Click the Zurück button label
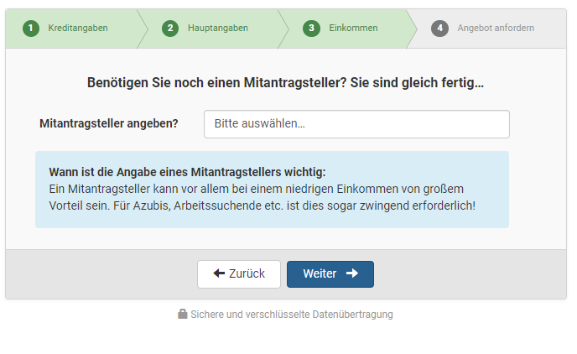This screenshot has width=577, height=354. pyautogui.click(x=247, y=273)
